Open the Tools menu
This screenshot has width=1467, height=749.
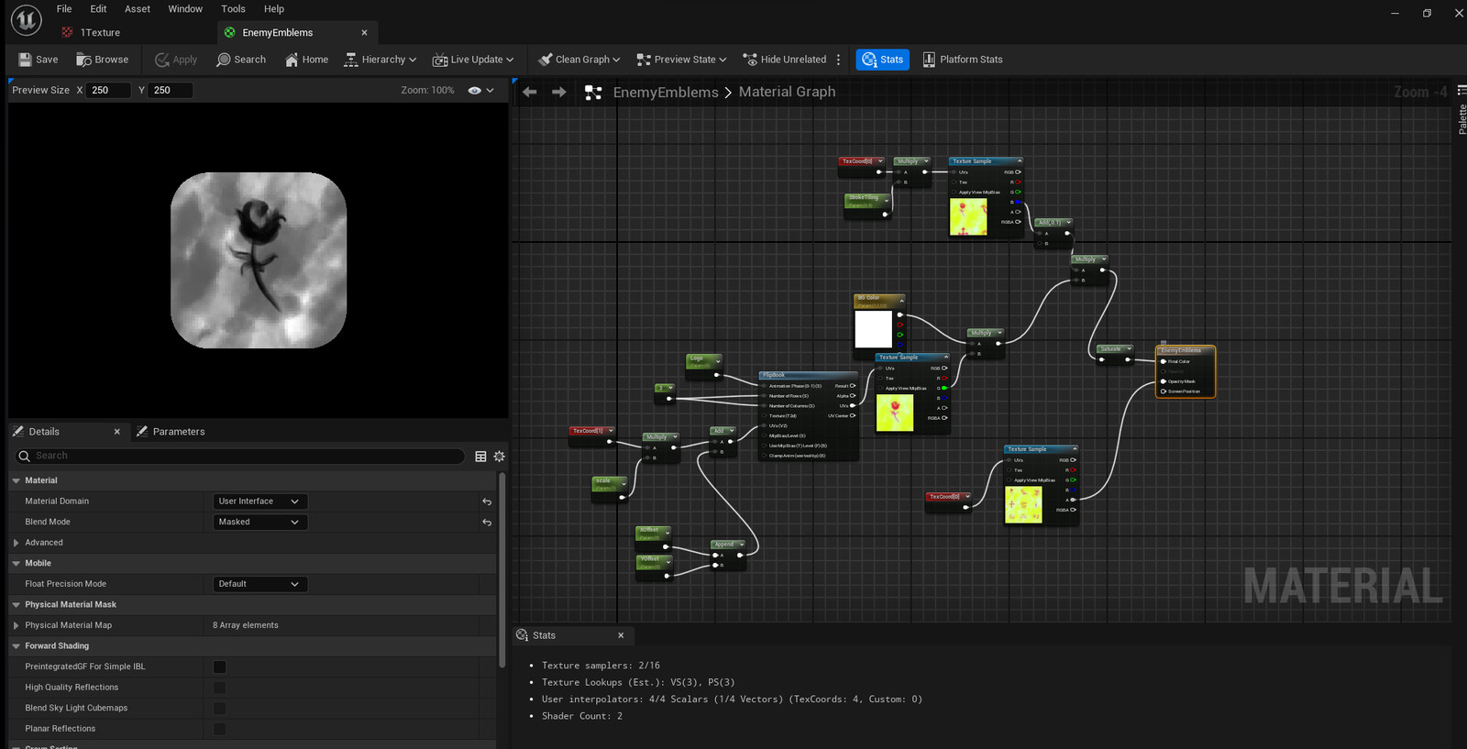point(233,9)
